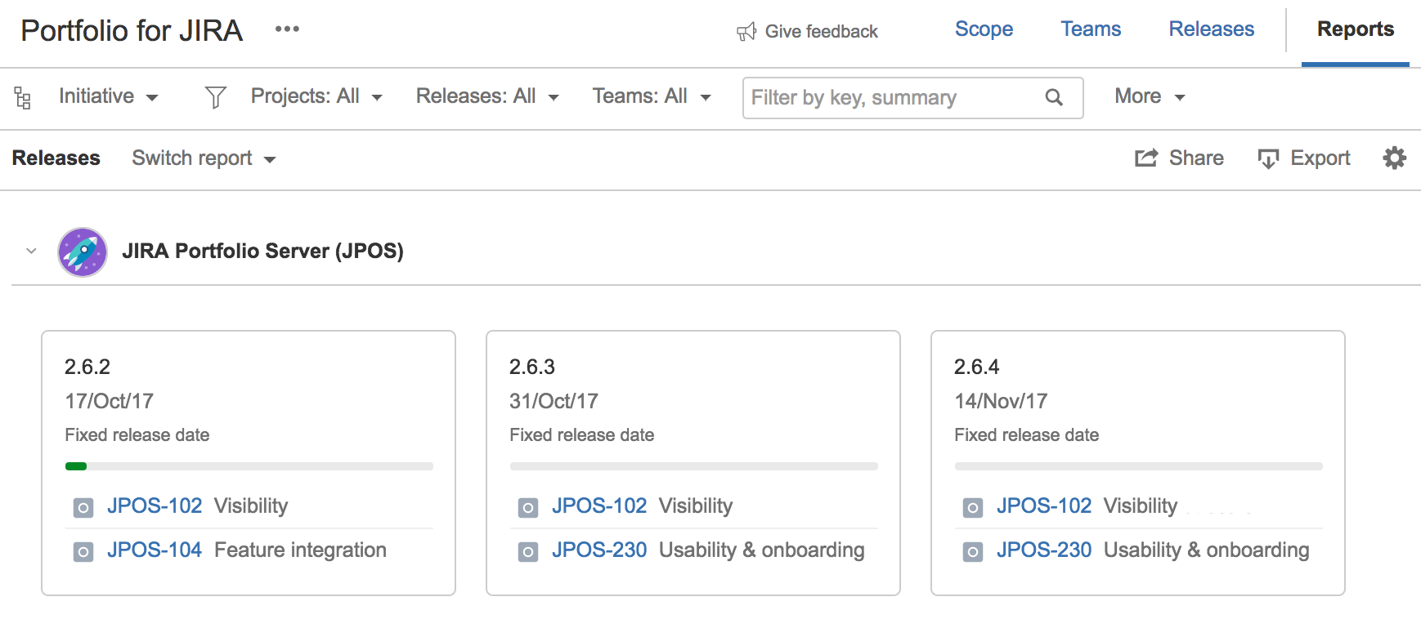Click the Filter by key, summary field
Screen dimensions: 1421x619
point(912,98)
